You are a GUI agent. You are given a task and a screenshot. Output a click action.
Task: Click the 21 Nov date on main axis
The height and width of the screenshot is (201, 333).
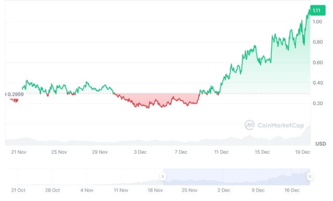click(x=19, y=152)
